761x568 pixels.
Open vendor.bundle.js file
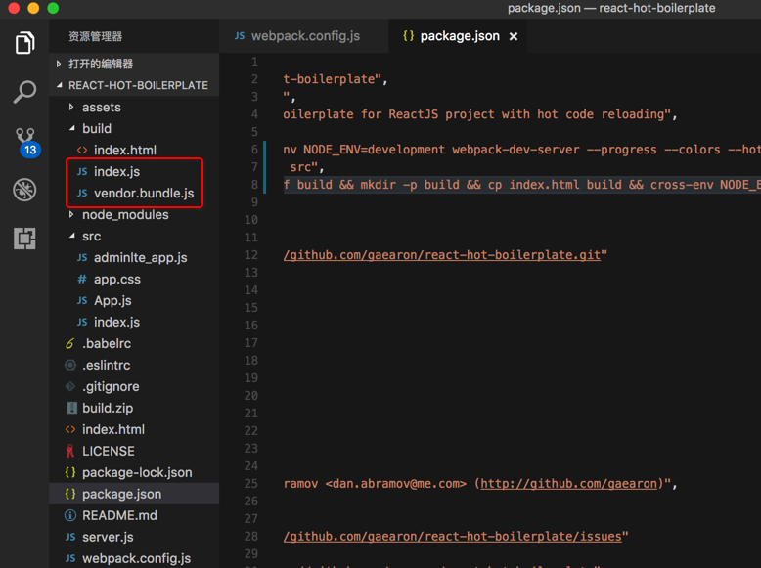point(134,193)
